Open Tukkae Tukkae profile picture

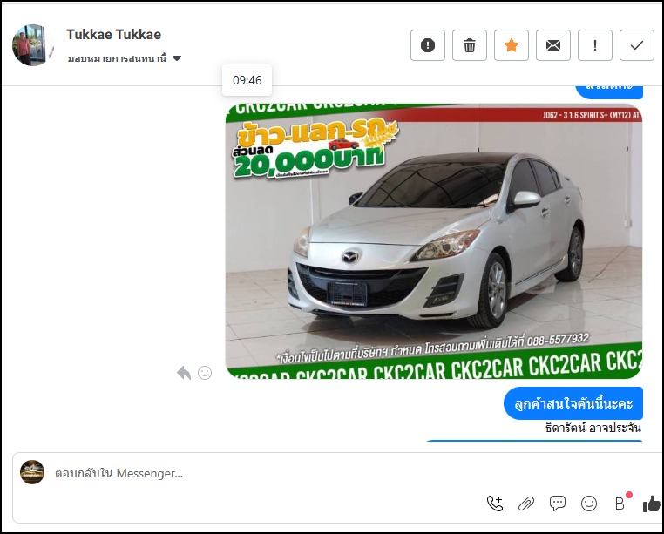[x=32, y=45]
